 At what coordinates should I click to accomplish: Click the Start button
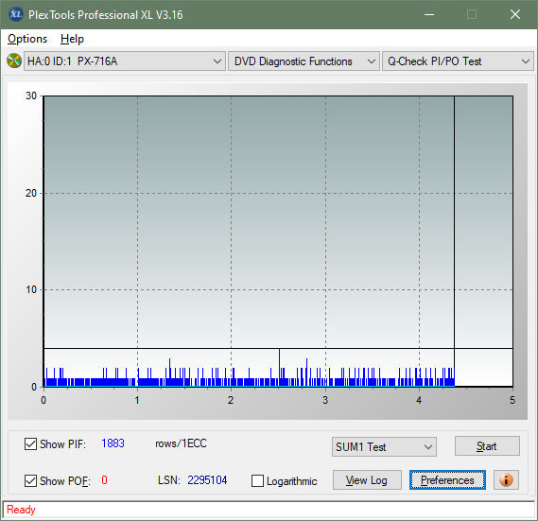click(x=487, y=446)
